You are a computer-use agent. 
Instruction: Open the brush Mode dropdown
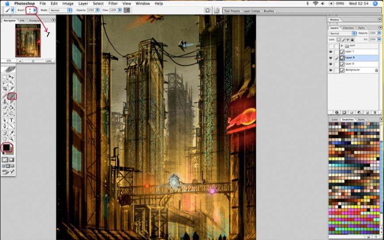(x=61, y=10)
